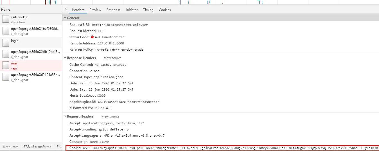Open the Initiator tab

point(132,10)
